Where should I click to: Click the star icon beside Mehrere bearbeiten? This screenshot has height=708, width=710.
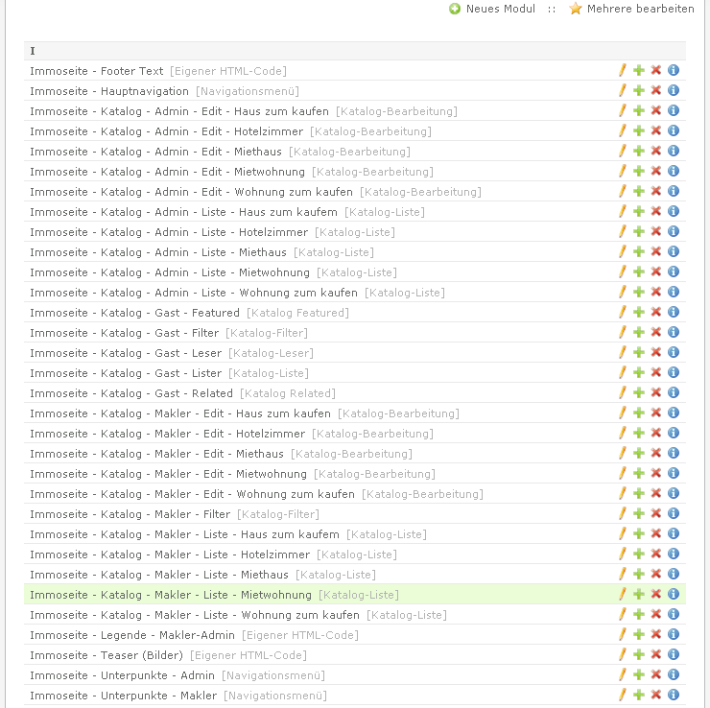pos(576,9)
